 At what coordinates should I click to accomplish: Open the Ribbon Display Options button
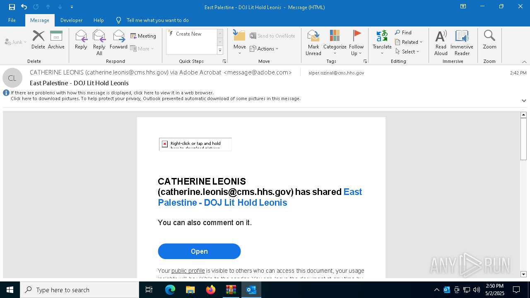[463, 7]
